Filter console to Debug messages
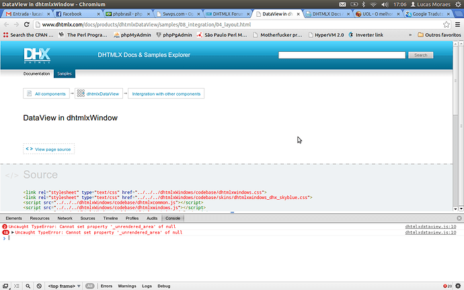 [163, 286]
